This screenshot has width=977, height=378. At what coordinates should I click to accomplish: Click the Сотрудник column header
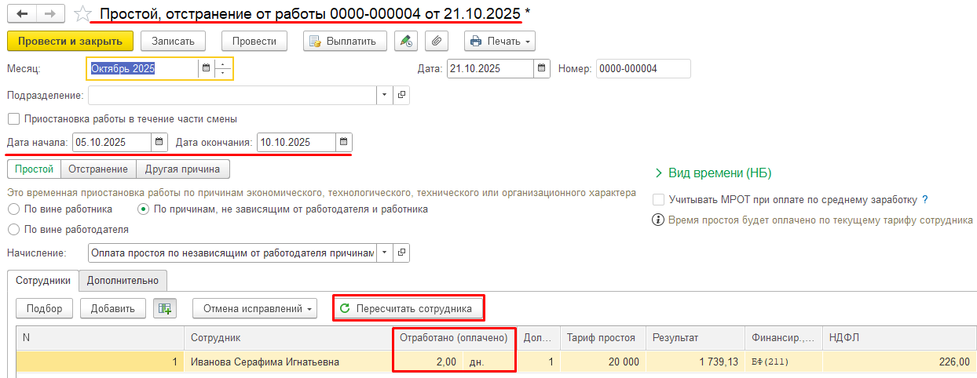coord(288,338)
